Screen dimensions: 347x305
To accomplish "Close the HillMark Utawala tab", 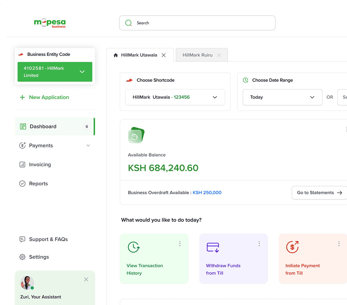I will (x=164, y=55).
